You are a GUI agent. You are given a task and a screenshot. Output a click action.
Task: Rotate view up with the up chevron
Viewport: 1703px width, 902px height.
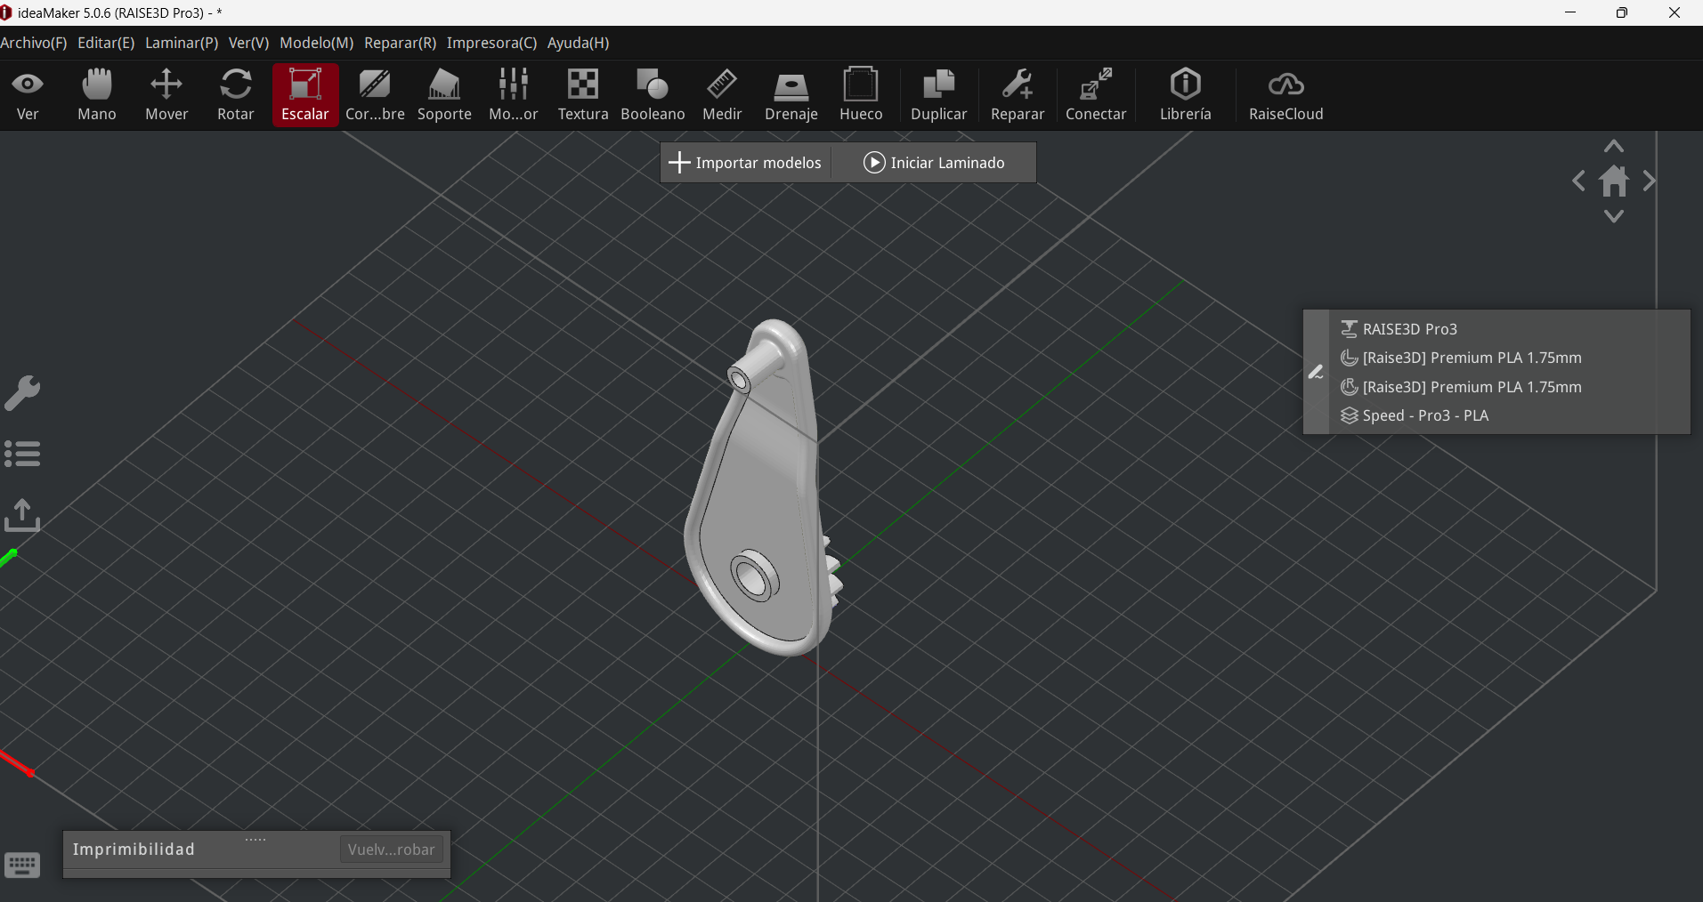coord(1614,147)
